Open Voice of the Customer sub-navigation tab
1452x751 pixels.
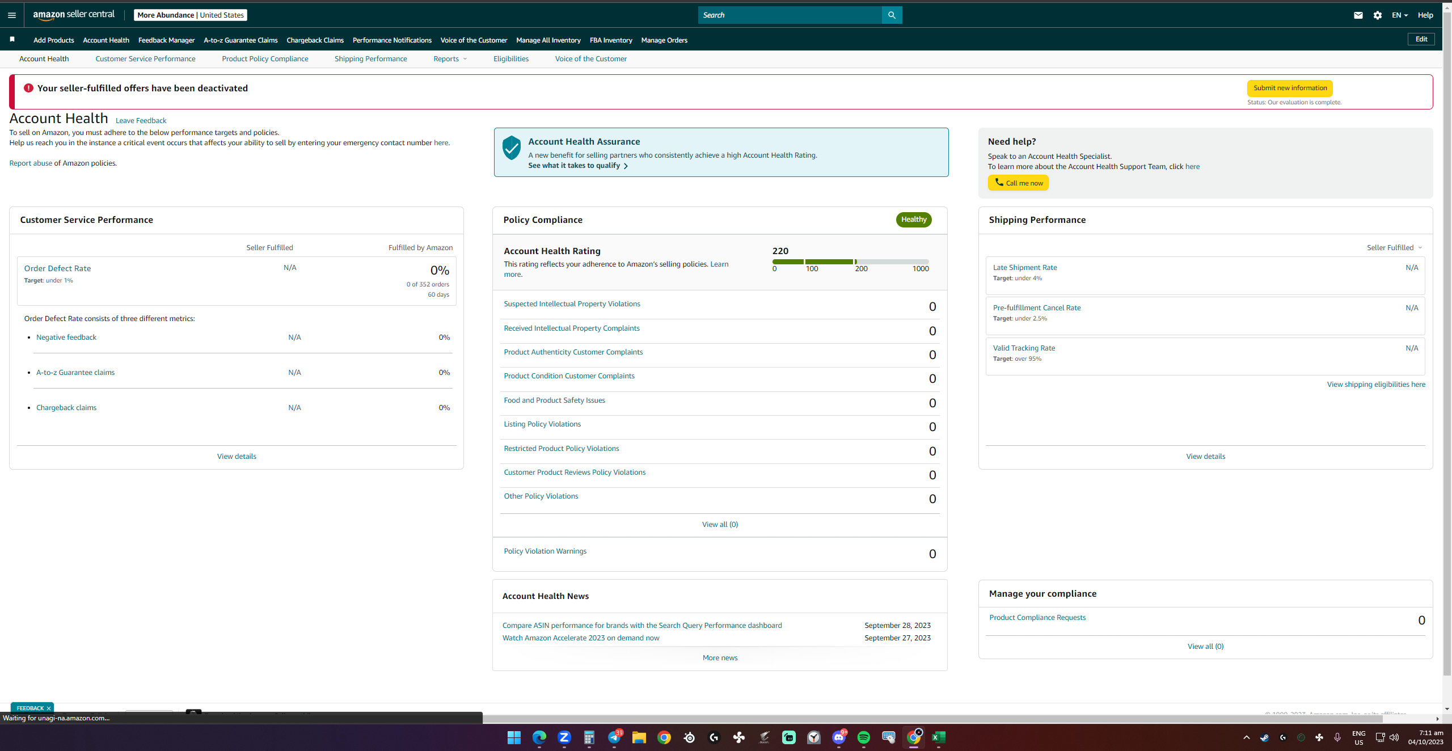coord(590,59)
